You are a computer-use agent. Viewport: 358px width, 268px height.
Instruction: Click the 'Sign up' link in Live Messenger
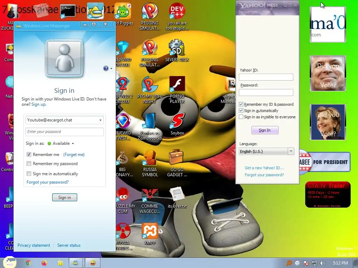click(x=38, y=104)
